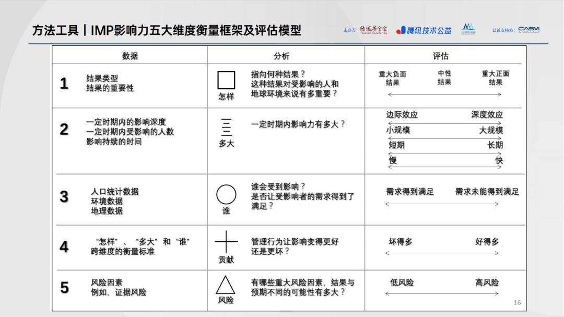Click the label 需求未能得到满足
This screenshot has width=564, height=317.
point(487,192)
